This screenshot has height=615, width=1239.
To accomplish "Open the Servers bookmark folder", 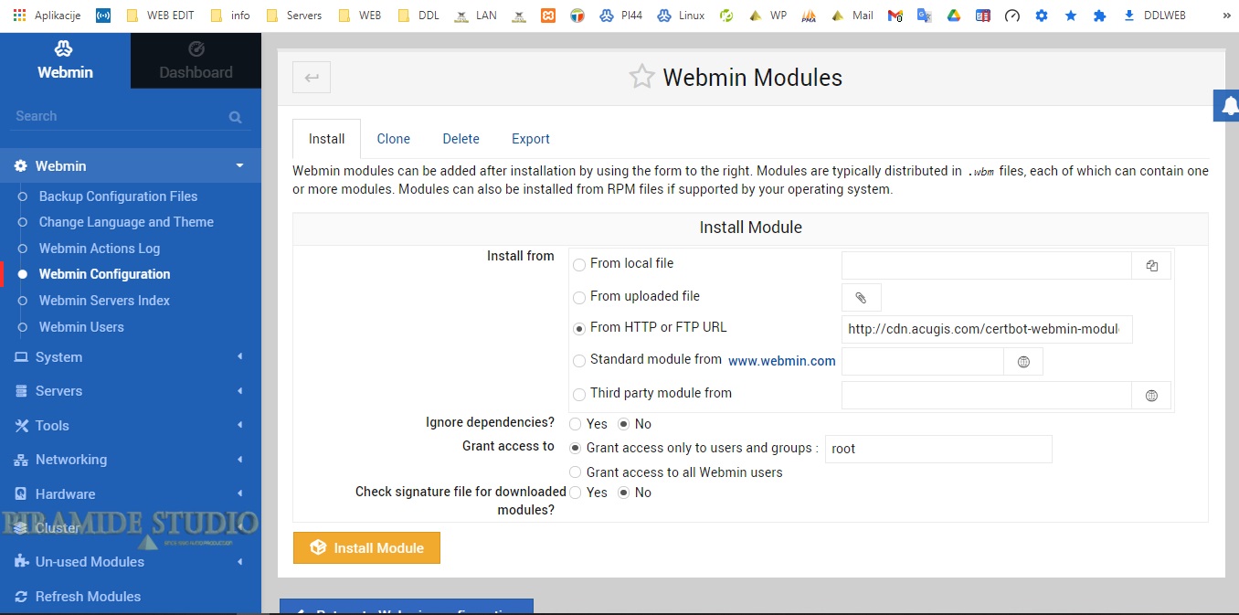I will [x=293, y=16].
